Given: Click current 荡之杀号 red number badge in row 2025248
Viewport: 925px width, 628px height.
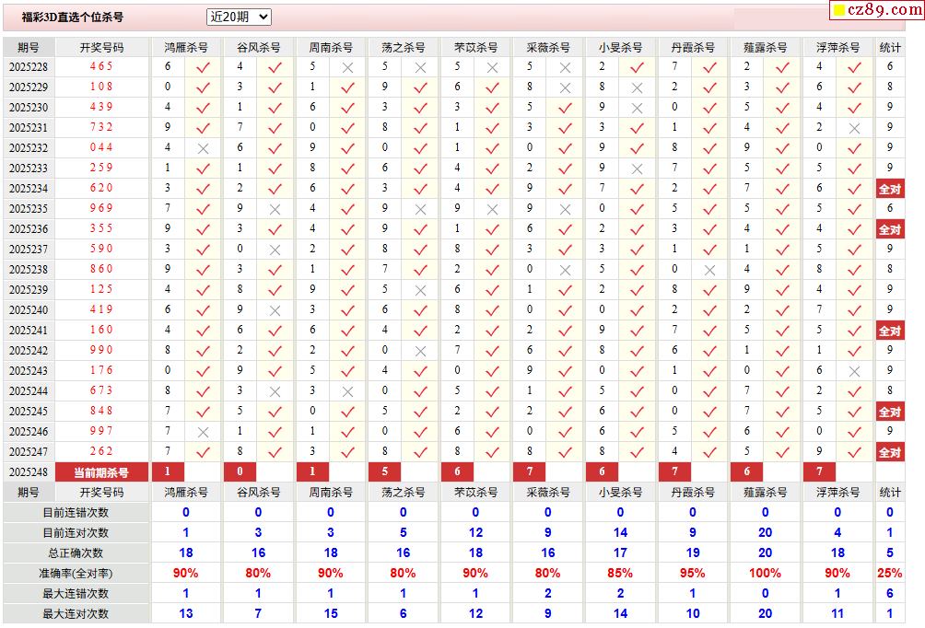Looking at the screenshot, I should [384, 471].
